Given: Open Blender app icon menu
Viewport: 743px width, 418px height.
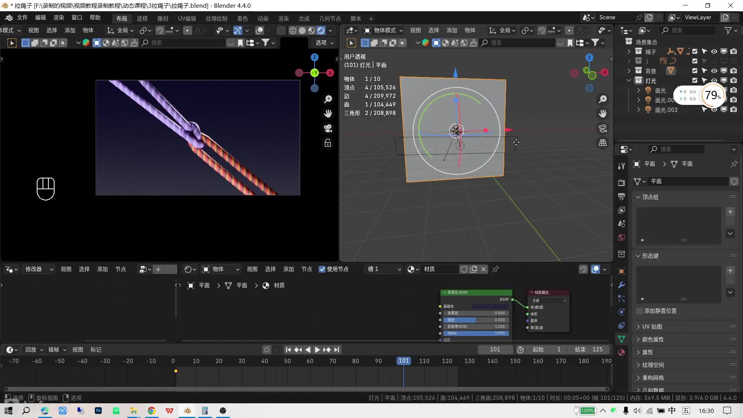Looking at the screenshot, I should coord(9,17).
